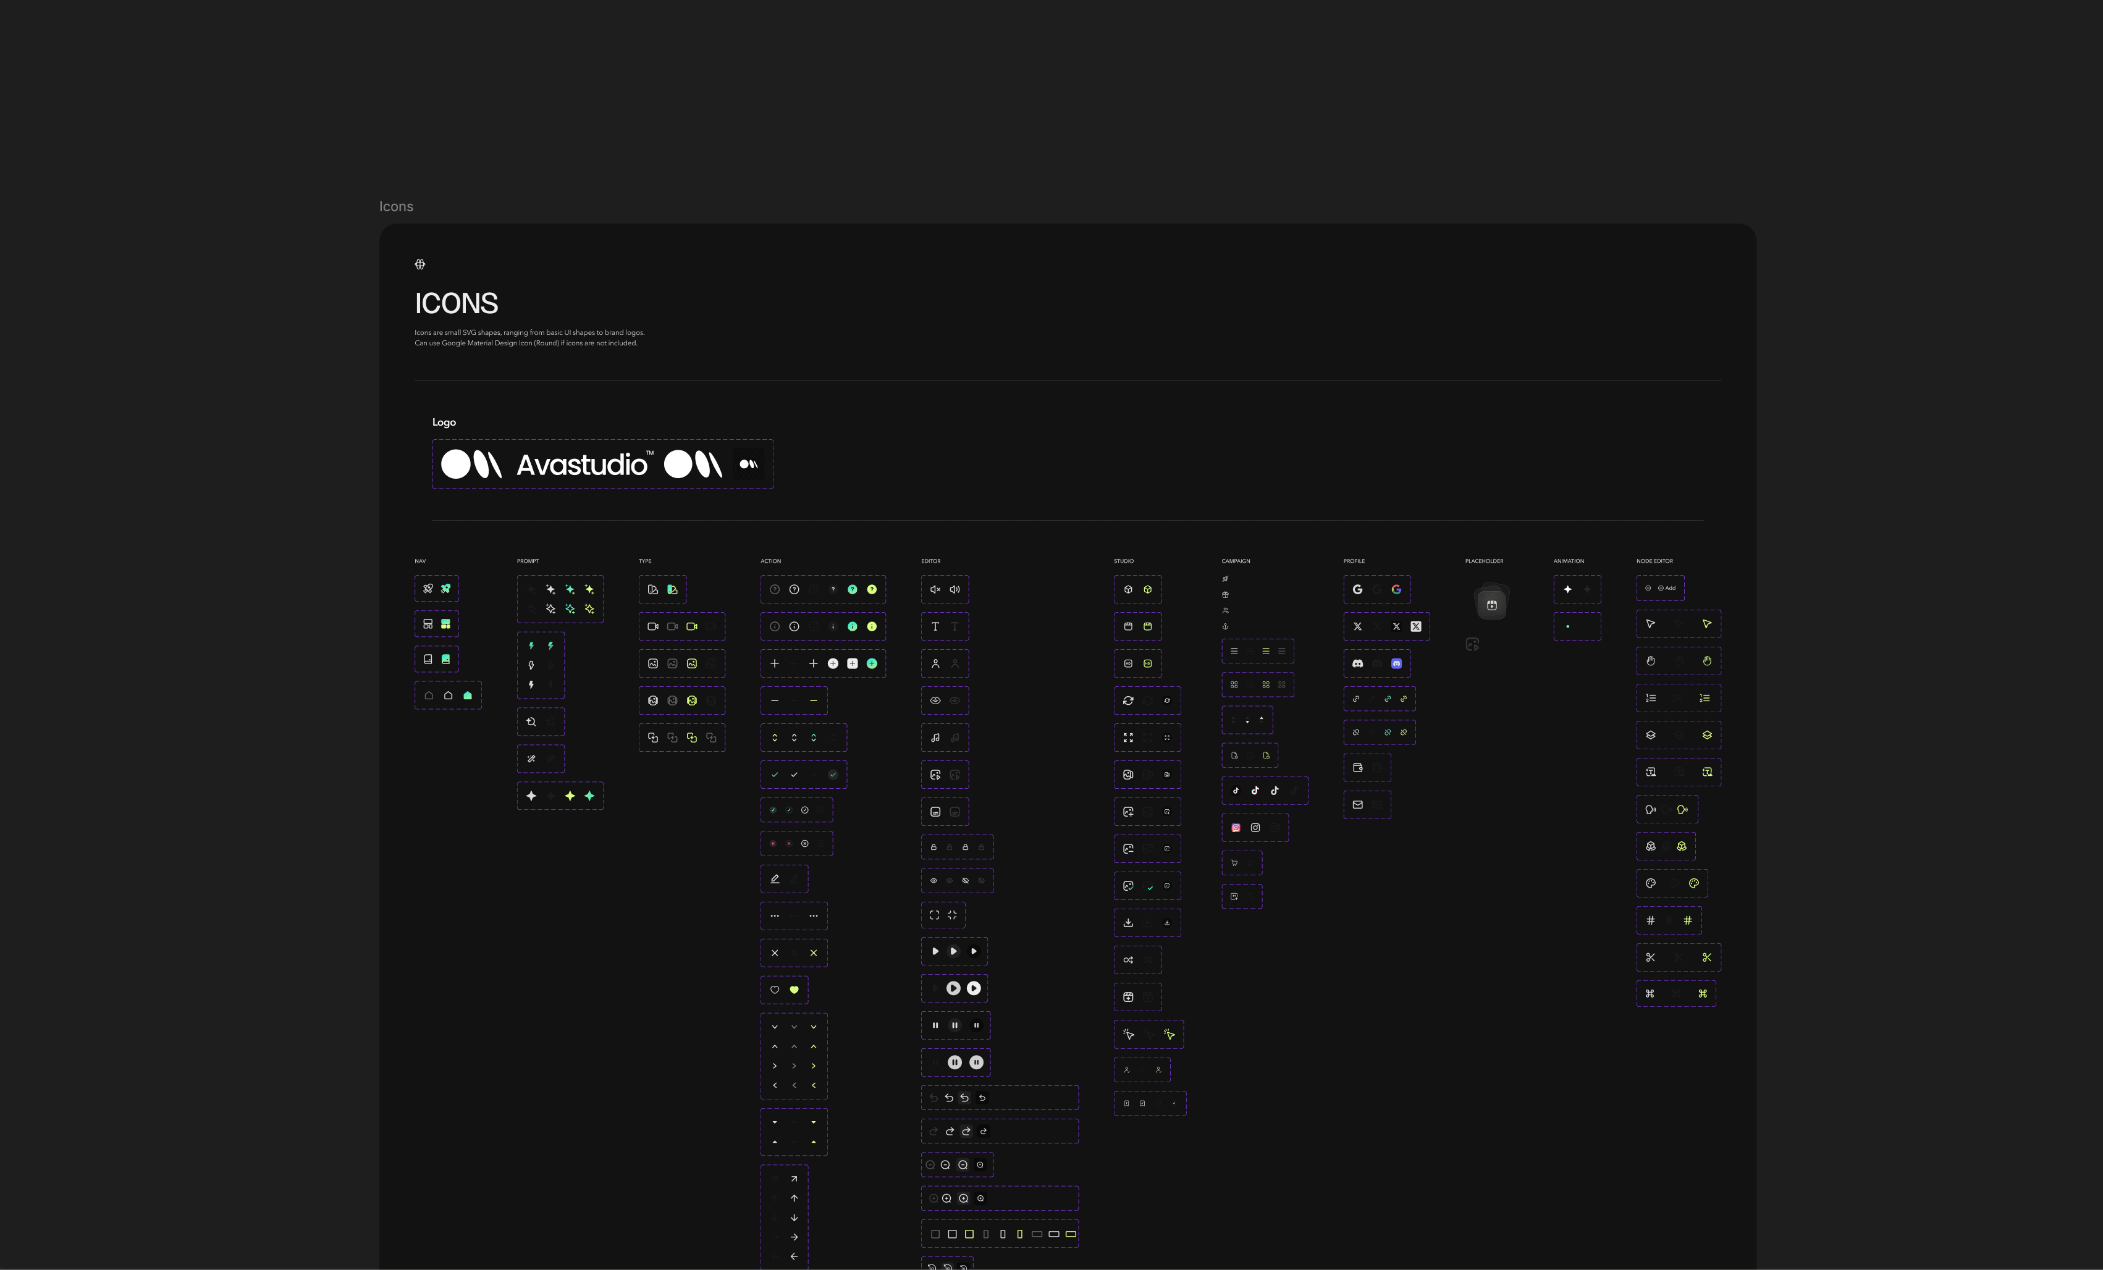
Task: Click the white open-eye icon in EDITOR
Action: [933, 880]
